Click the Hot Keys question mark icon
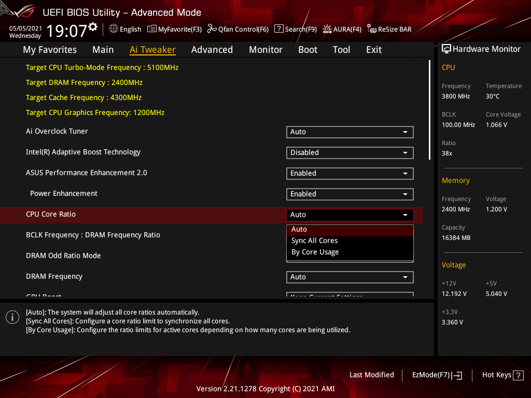The height and width of the screenshot is (398, 531). click(x=518, y=375)
